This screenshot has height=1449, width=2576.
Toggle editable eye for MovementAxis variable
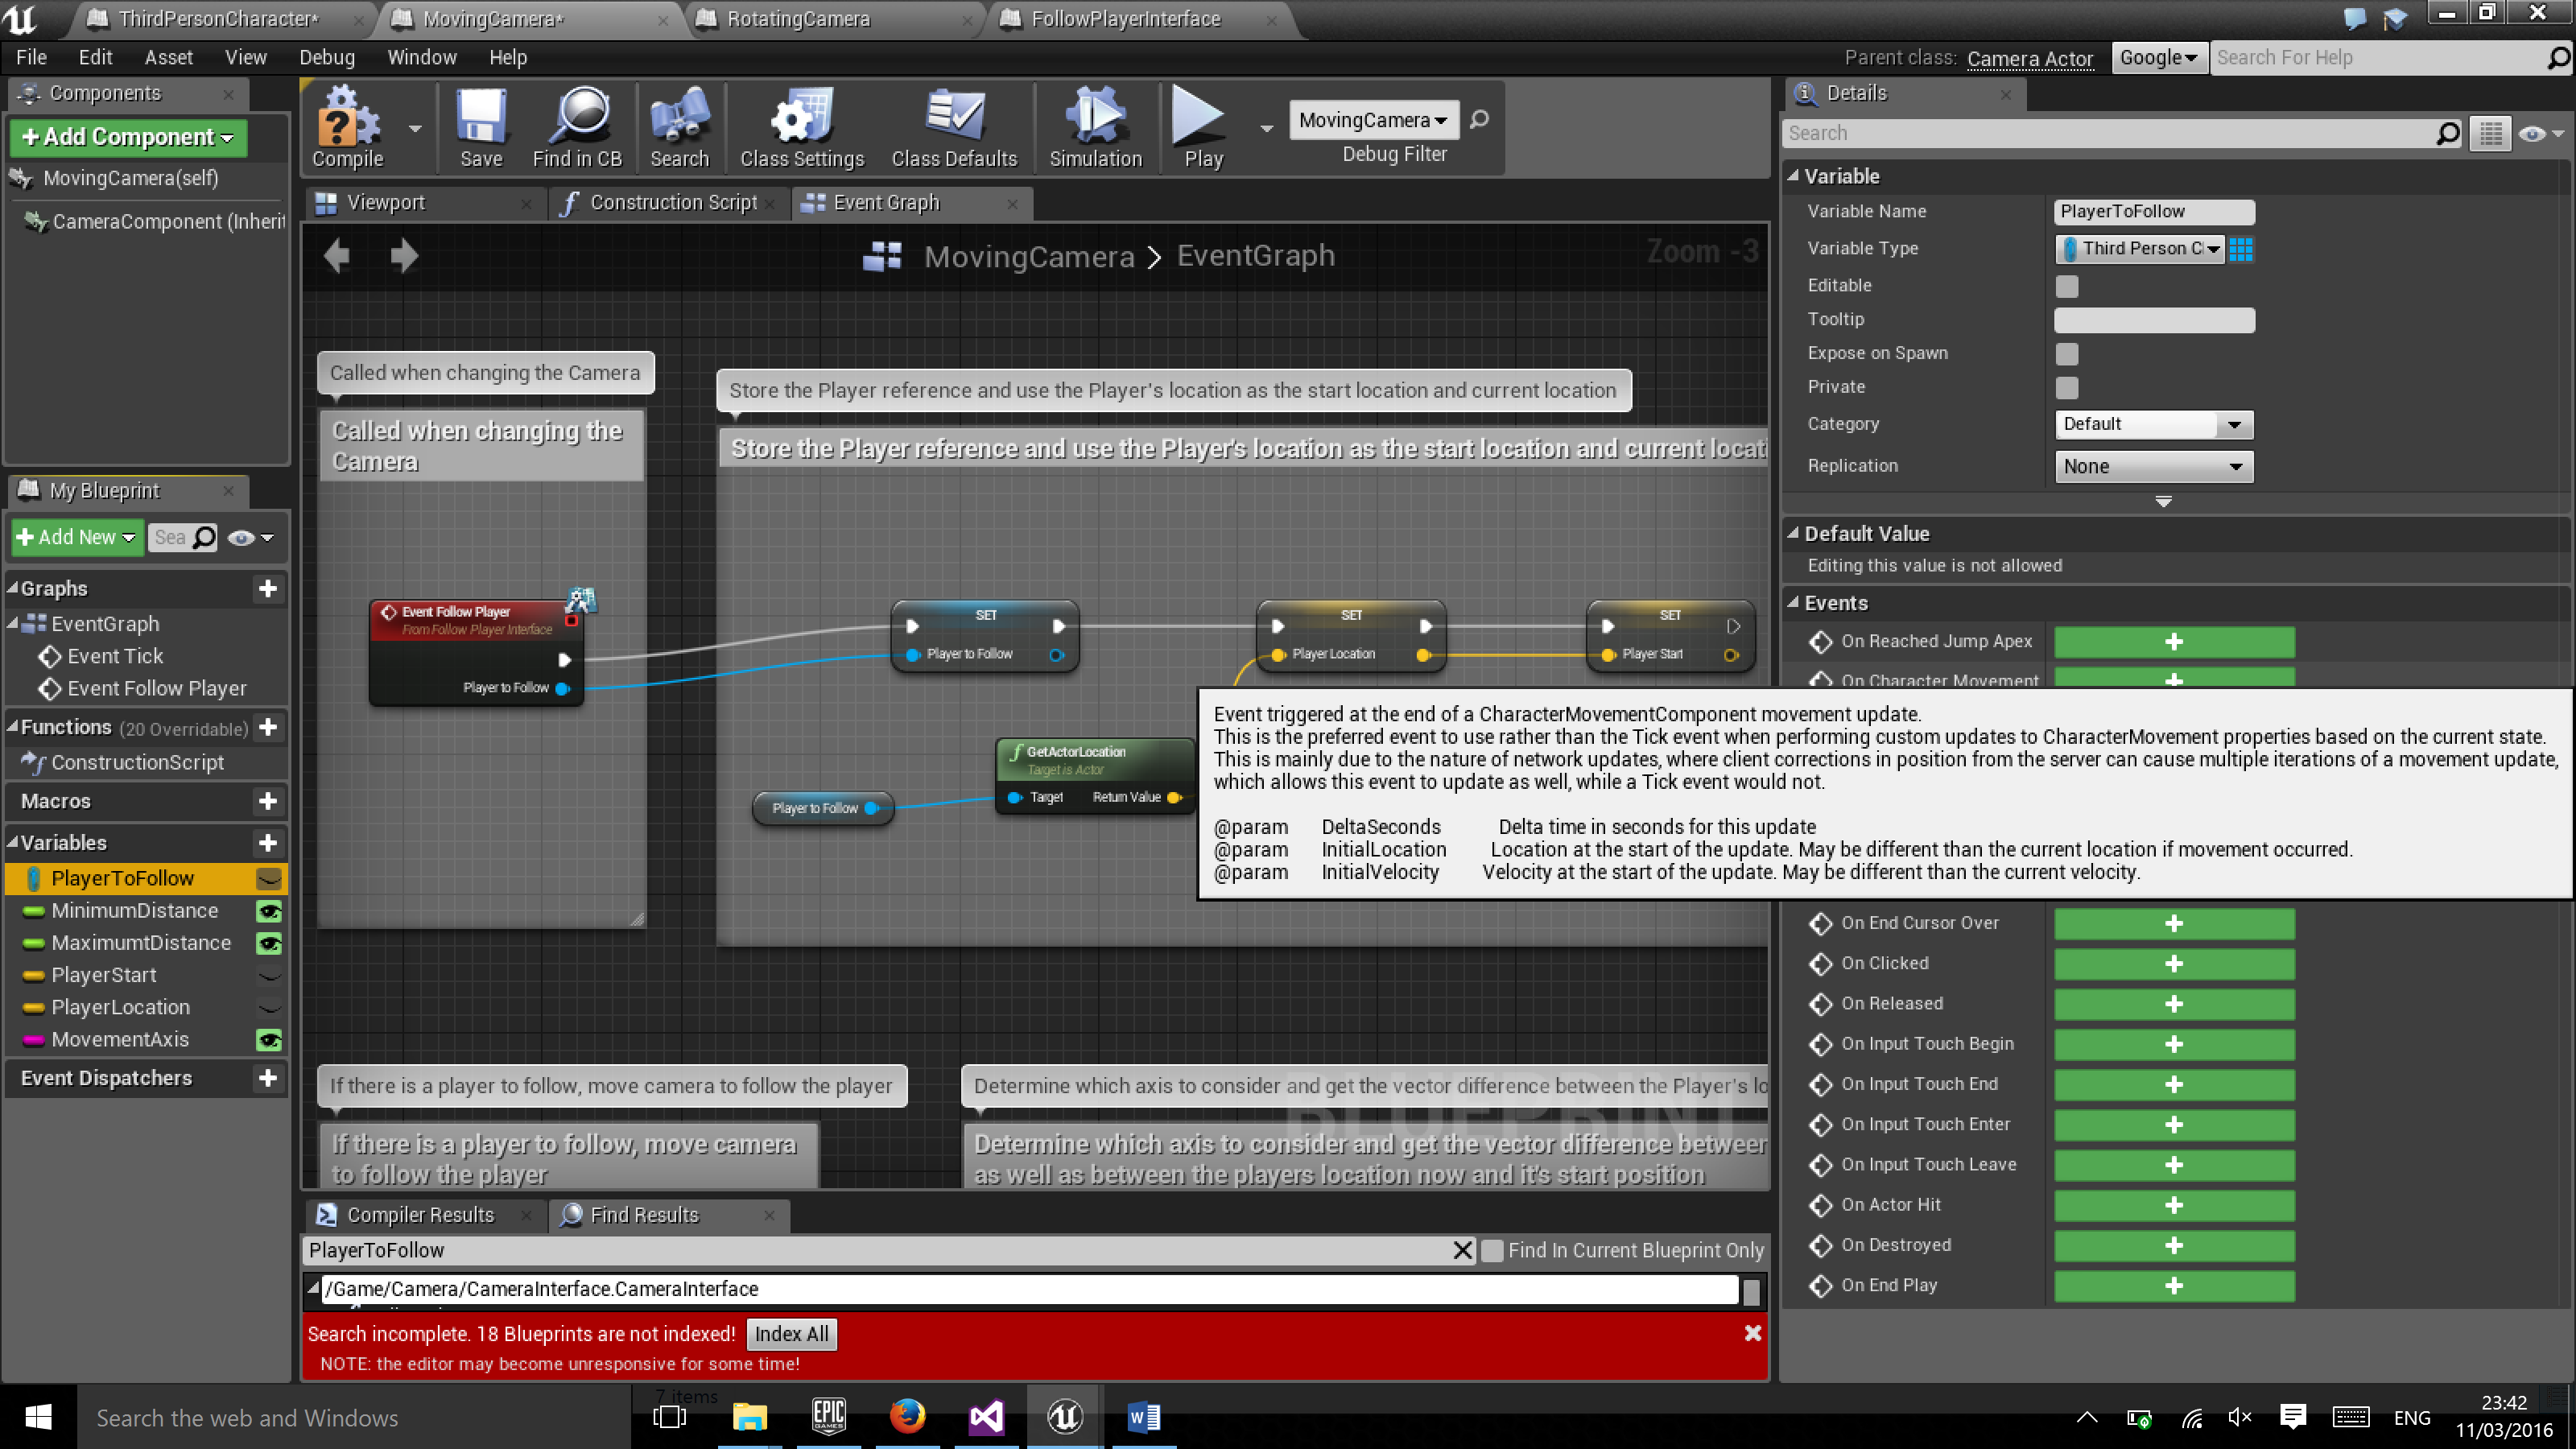(x=268, y=1040)
